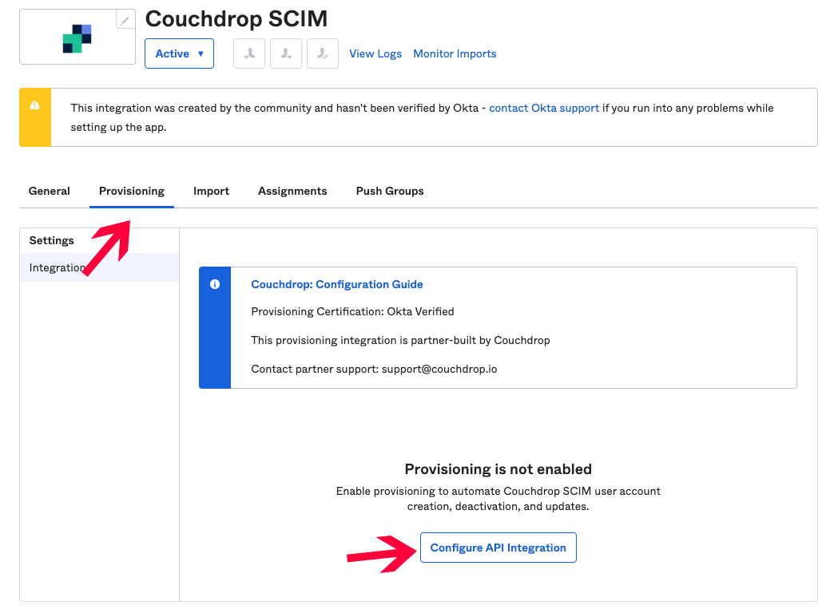Open the Active status dropdown
Viewport: 834px width, 609px height.
pos(179,53)
